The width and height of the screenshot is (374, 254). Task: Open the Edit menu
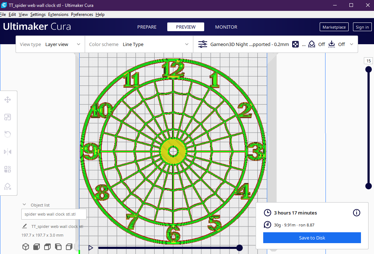coord(12,14)
